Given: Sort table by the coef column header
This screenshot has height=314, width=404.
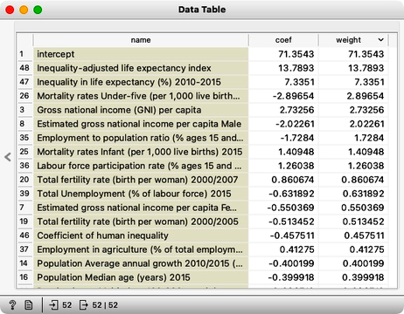Looking at the screenshot, I should [x=283, y=40].
